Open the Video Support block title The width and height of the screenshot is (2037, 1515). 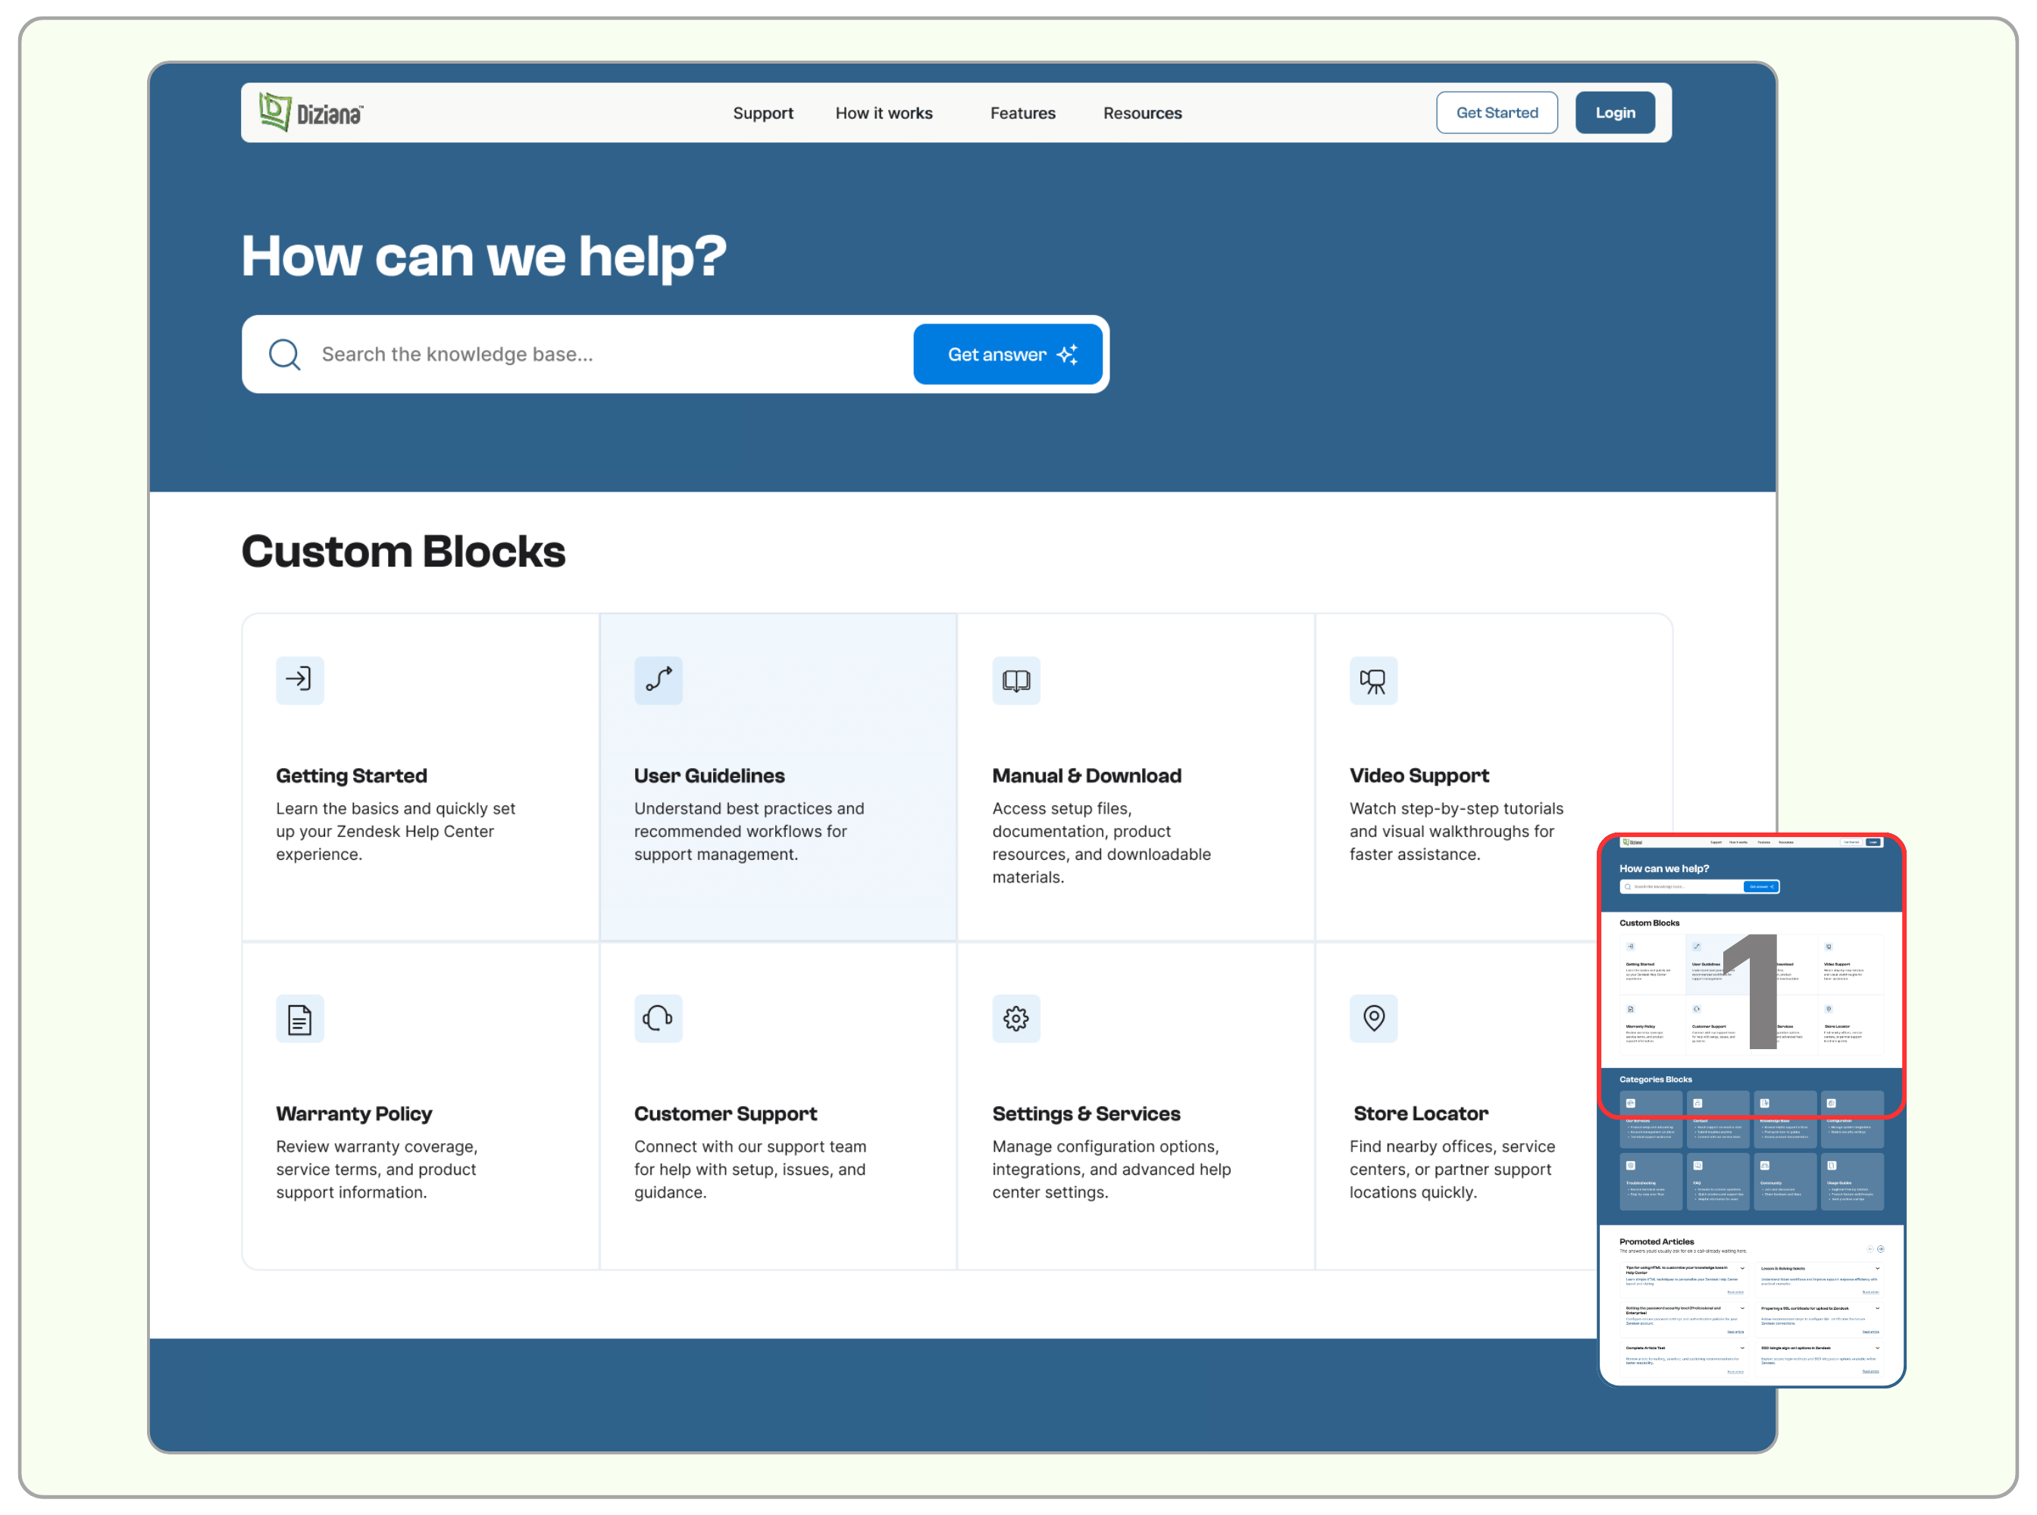coord(1419,776)
